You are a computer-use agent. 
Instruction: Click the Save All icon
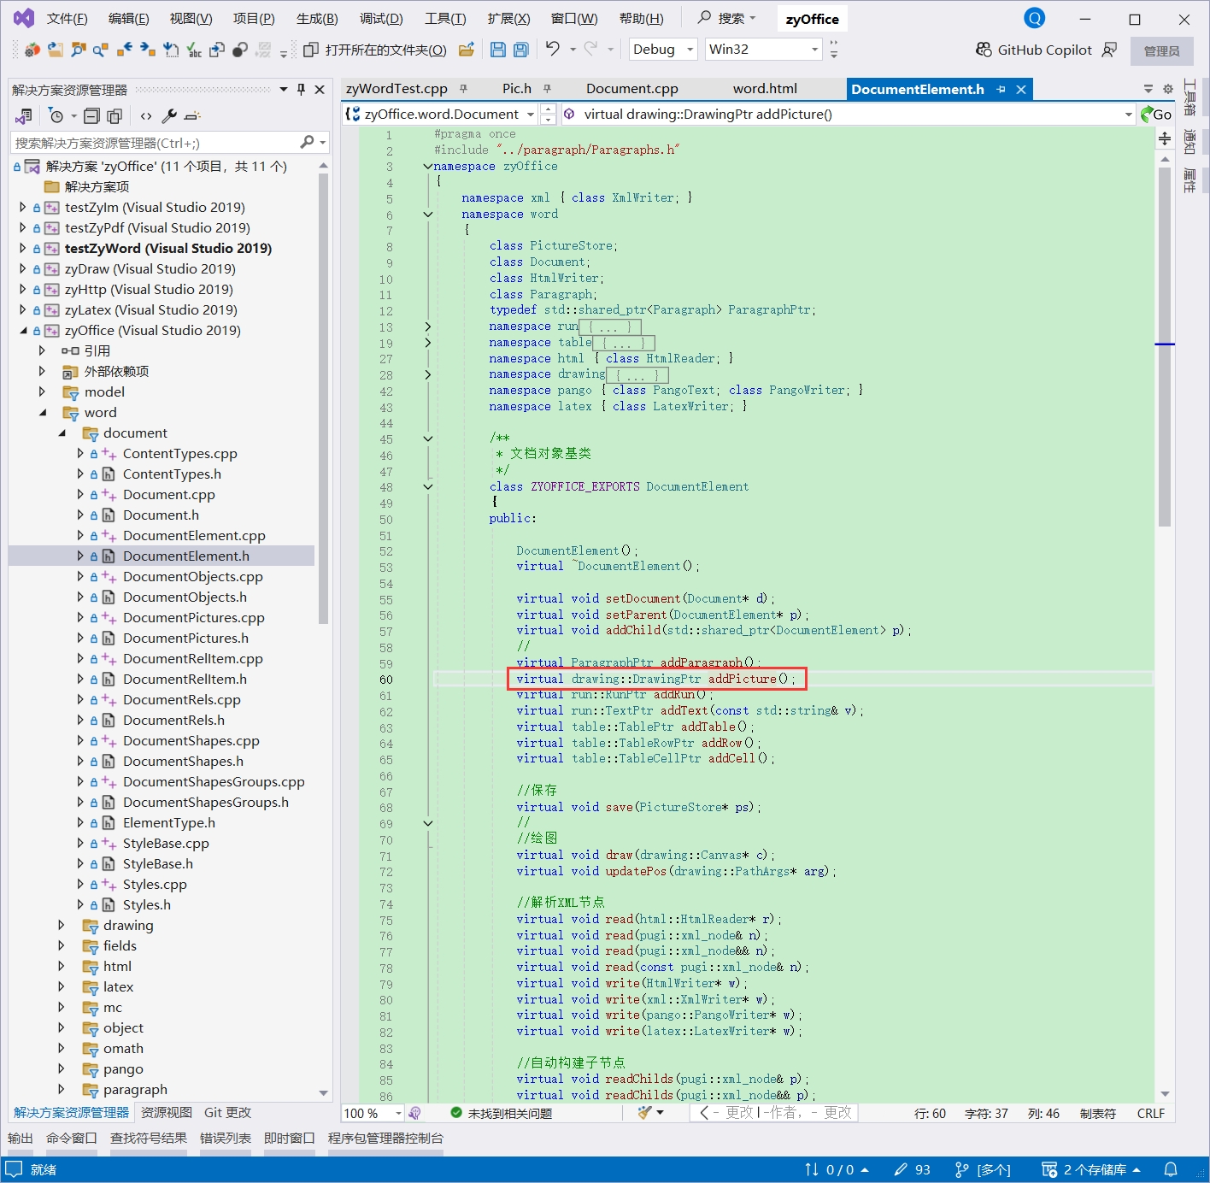tap(521, 50)
